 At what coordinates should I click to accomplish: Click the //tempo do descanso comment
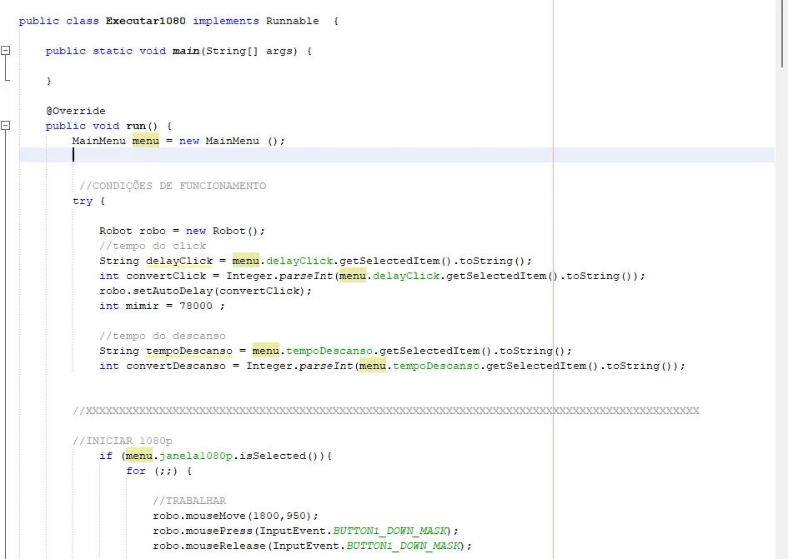tap(163, 336)
